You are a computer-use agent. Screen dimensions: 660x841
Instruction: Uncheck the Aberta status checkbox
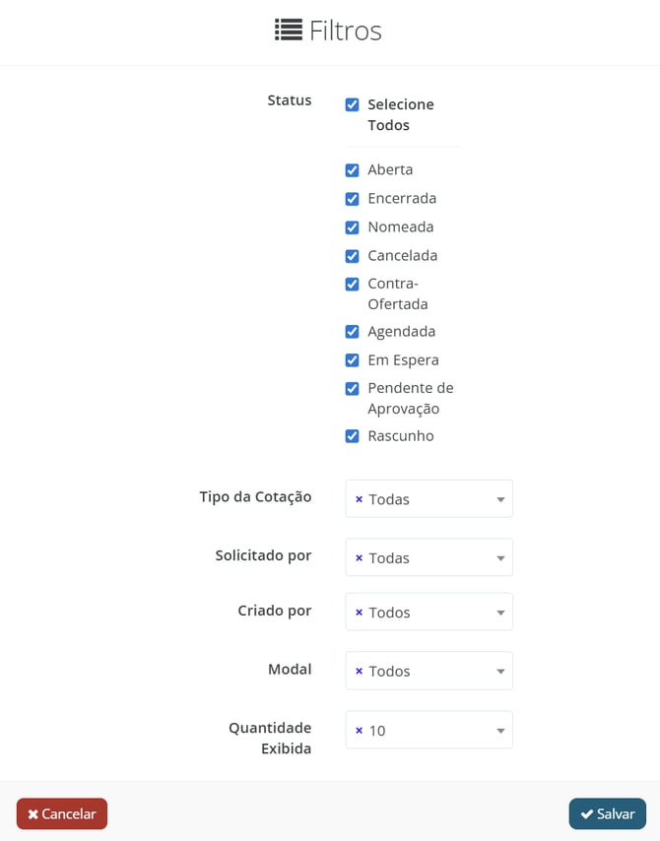click(352, 170)
